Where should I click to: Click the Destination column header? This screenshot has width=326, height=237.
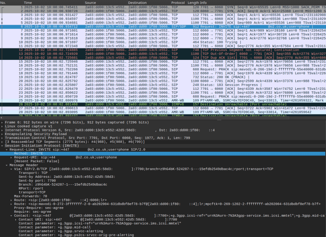[x=138, y=3]
